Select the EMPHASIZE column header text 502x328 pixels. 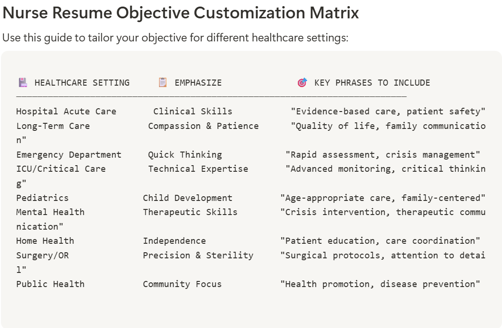[x=198, y=83]
